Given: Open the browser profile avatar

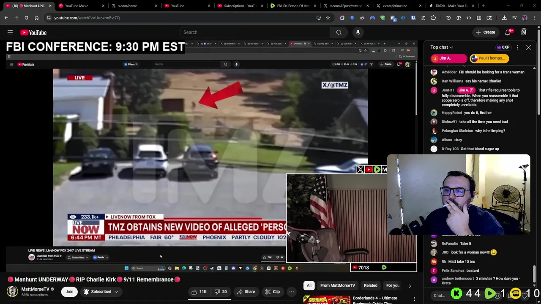Looking at the screenshot, I should (525, 18).
